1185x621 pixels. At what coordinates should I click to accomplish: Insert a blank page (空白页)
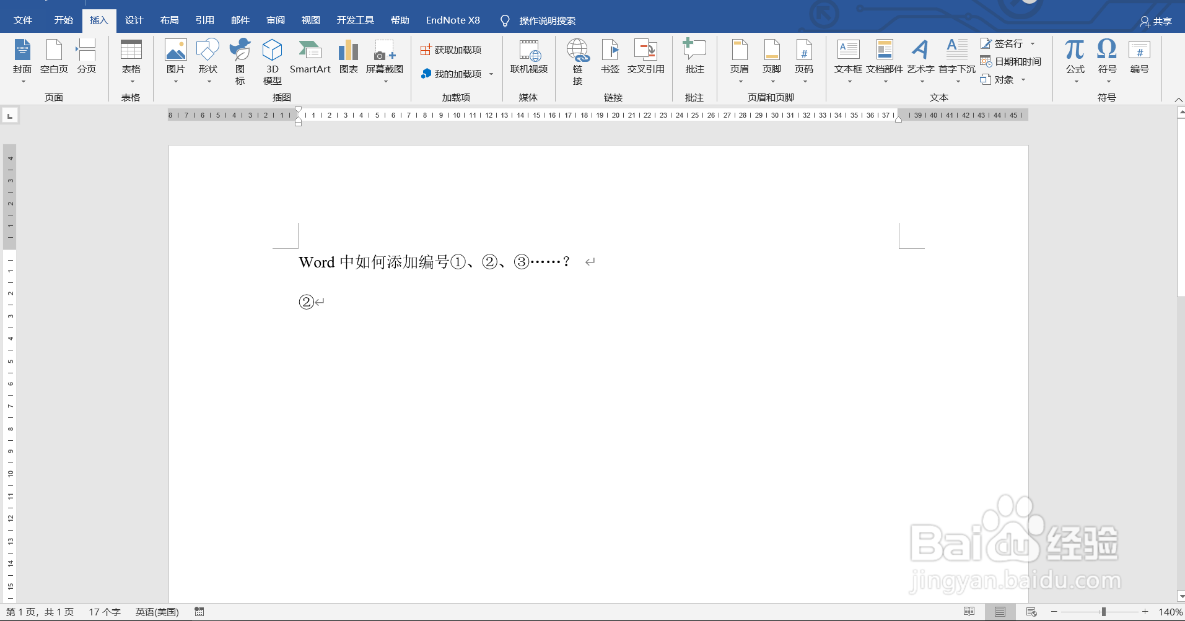[x=54, y=57]
